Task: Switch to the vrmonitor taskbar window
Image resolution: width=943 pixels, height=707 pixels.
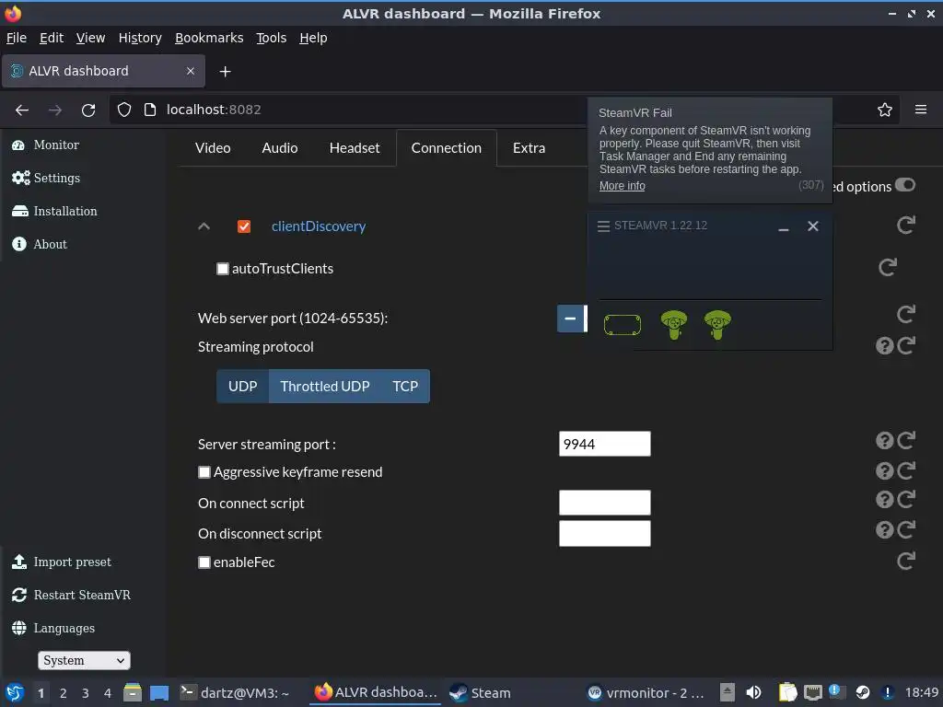Action: coord(646,692)
